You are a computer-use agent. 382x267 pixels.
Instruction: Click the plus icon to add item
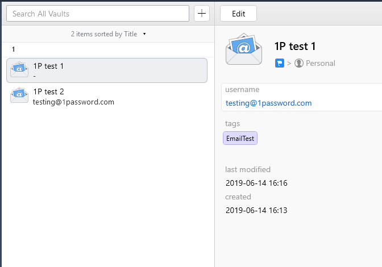(x=201, y=14)
